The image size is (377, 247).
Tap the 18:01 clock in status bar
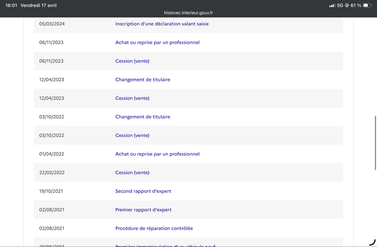tap(11, 5)
